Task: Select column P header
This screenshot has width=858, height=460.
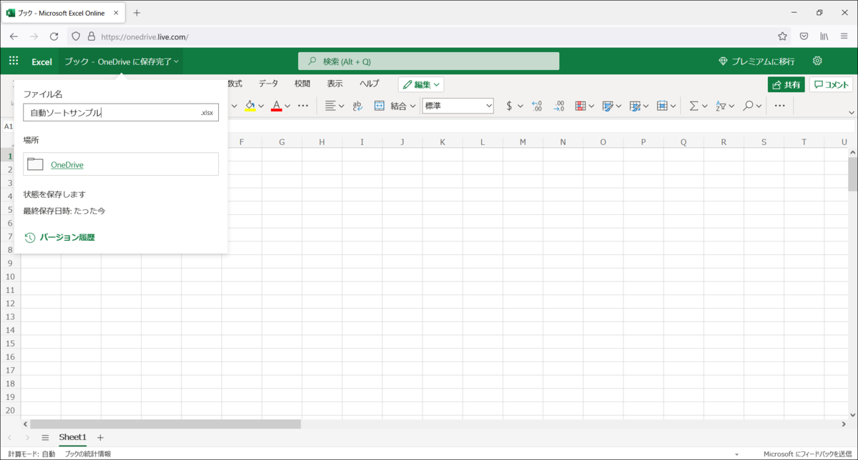Action: click(x=643, y=142)
